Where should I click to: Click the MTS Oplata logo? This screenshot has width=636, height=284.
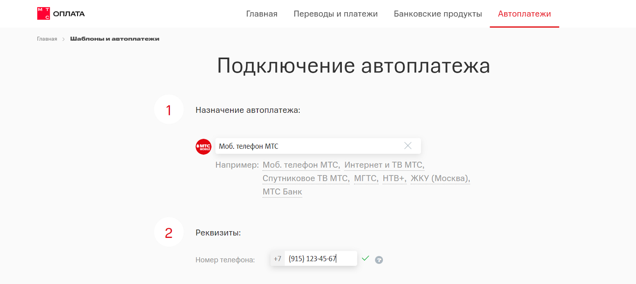[61, 14]
